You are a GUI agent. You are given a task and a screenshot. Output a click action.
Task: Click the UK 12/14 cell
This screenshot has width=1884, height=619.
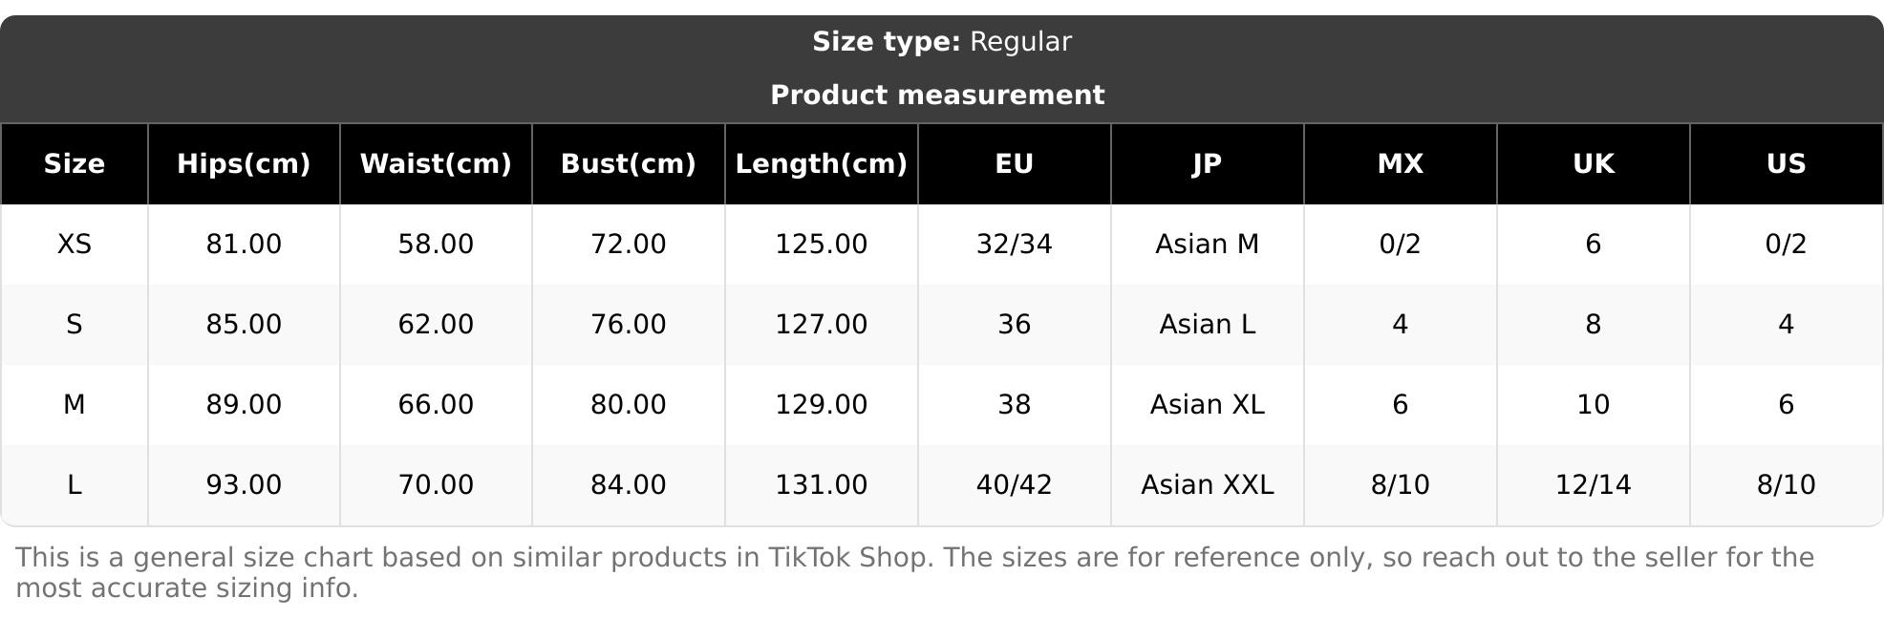[1593, 485]
